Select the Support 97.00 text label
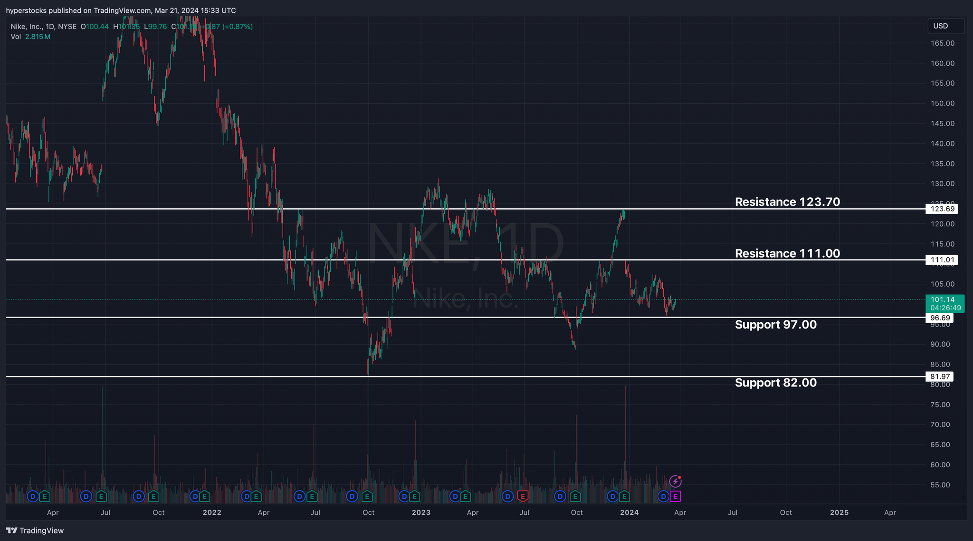Screen dimensions: 973x541 [775, 325]
